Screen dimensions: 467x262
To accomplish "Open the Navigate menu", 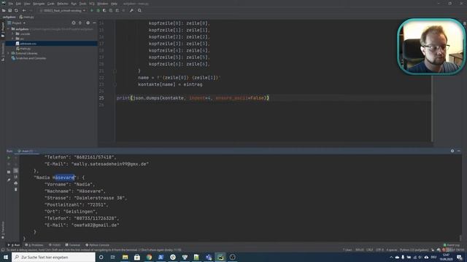I will click(x=39, y=4).
